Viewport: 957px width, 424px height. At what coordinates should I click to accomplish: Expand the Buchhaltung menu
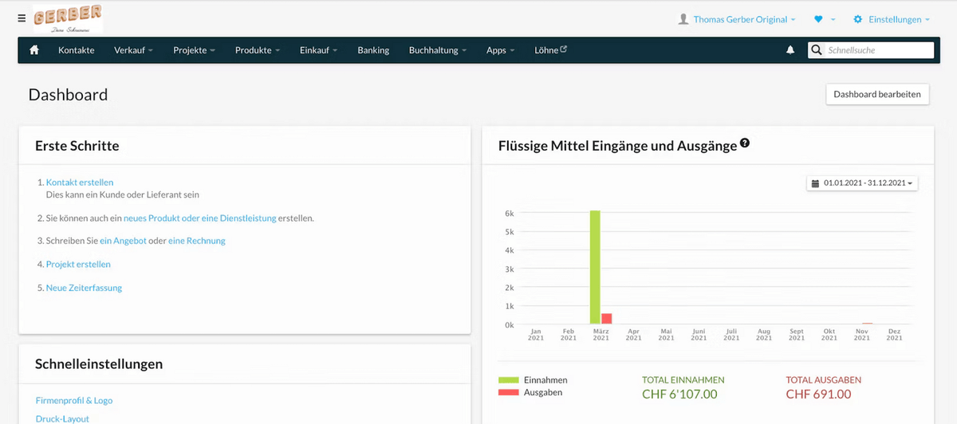[438, 50]
